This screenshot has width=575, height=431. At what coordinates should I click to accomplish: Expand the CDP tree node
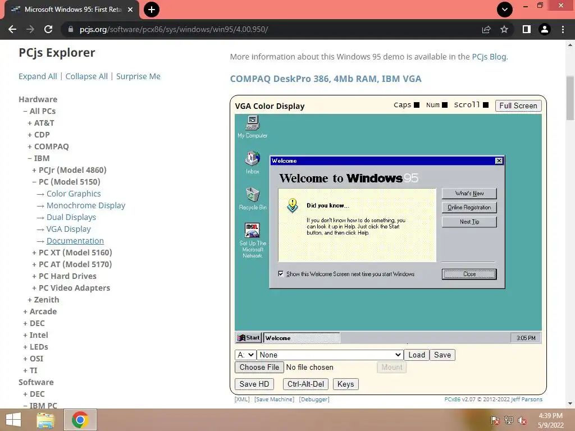pos(39,135)
